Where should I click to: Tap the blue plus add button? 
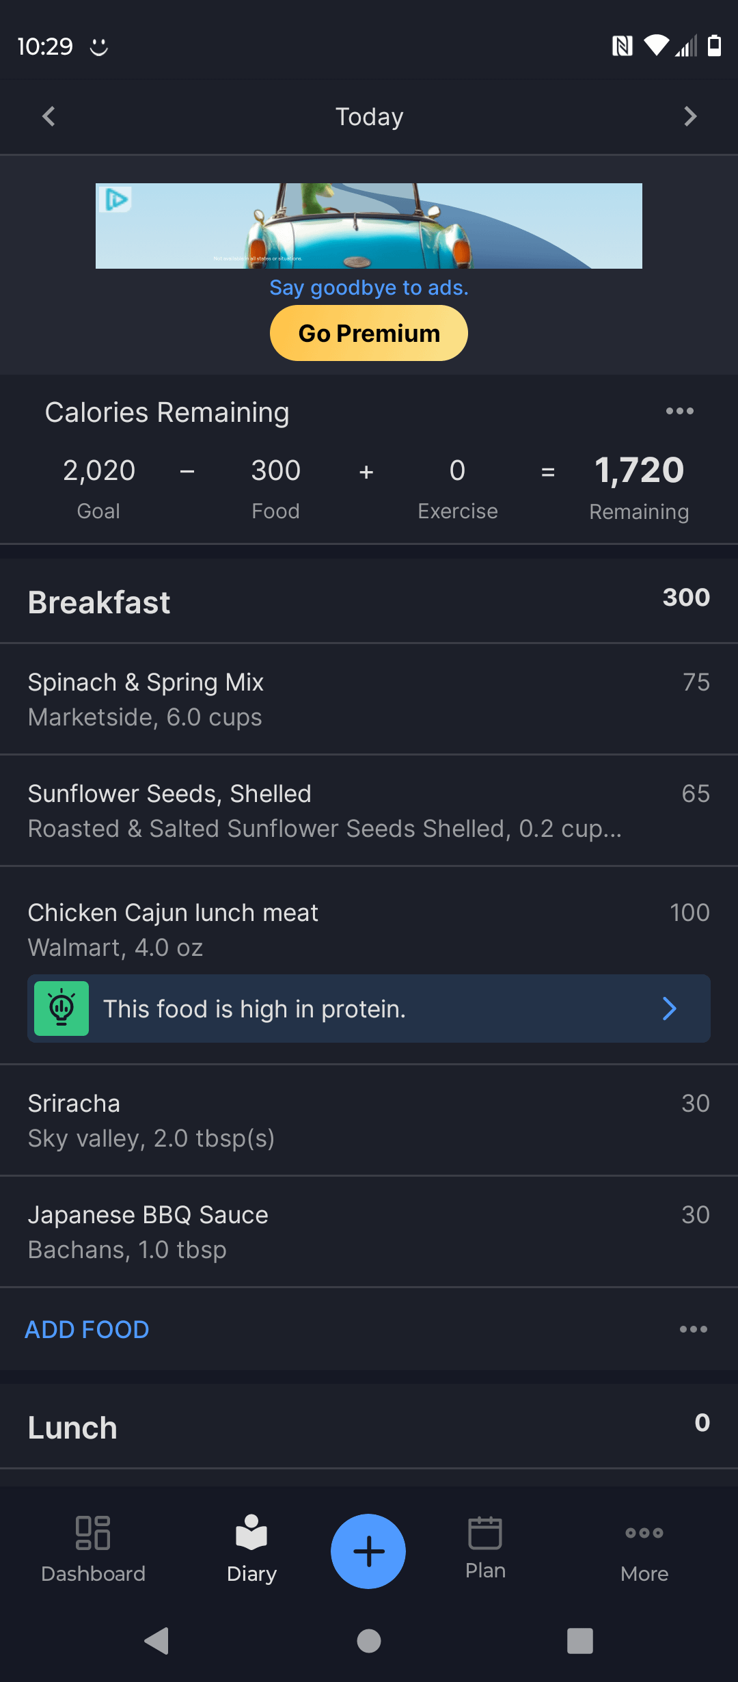[368, 1551]
